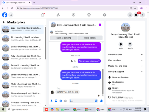Open the Ozzy conversation in the list

(22, 29)
